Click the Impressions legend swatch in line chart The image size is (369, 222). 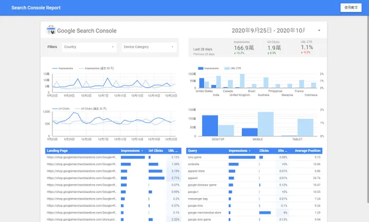click(x=55, y=68)
